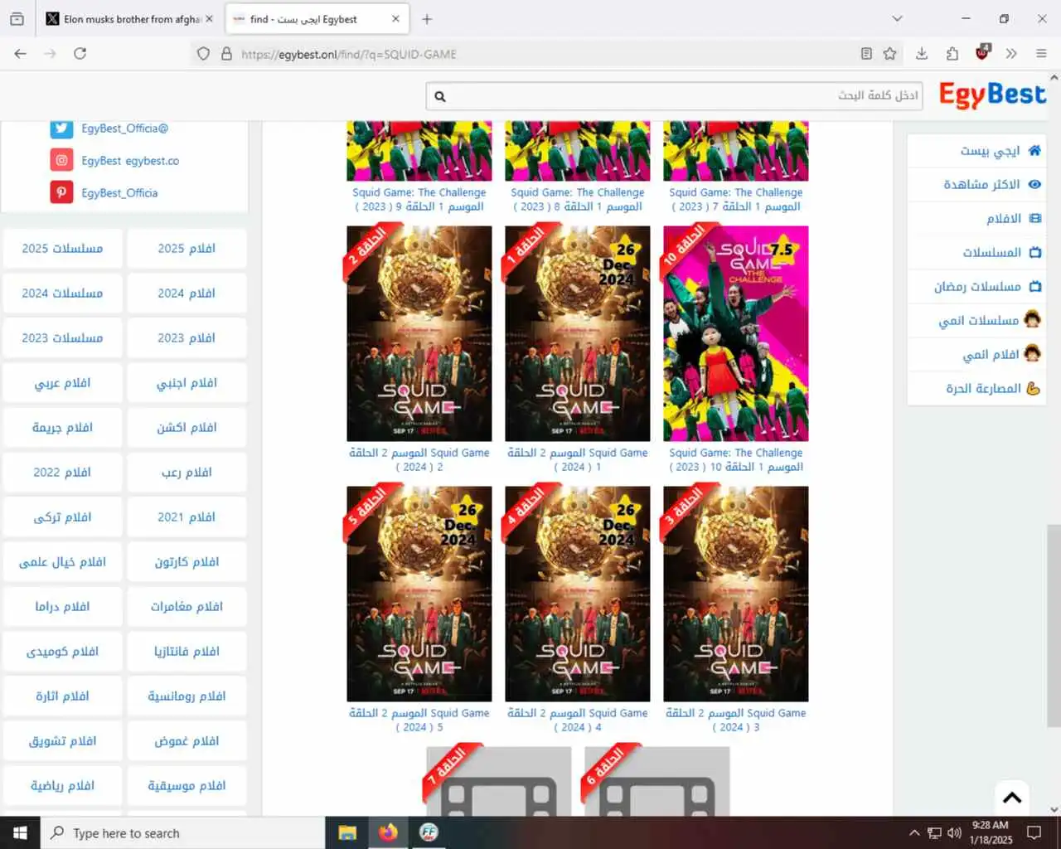The width and height of the screenshot is (1061, 849).
Task: Open the more tools overflow chevron
Action: tap(1011, 54)
